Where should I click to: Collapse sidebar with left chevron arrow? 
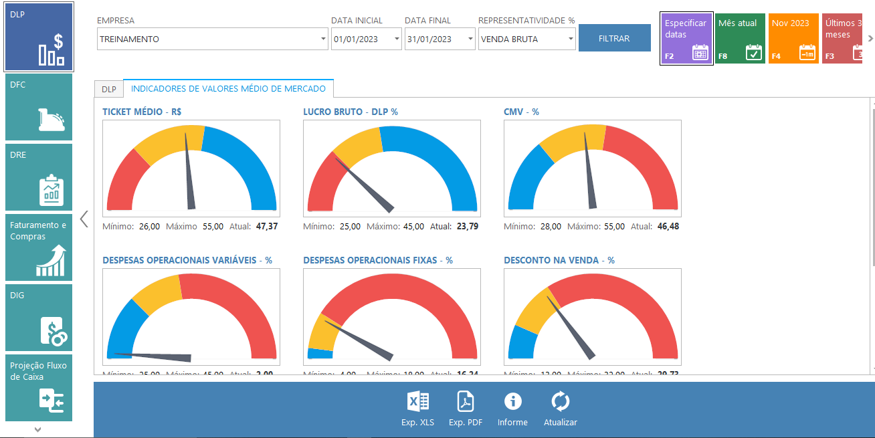[x=84, y=219]
